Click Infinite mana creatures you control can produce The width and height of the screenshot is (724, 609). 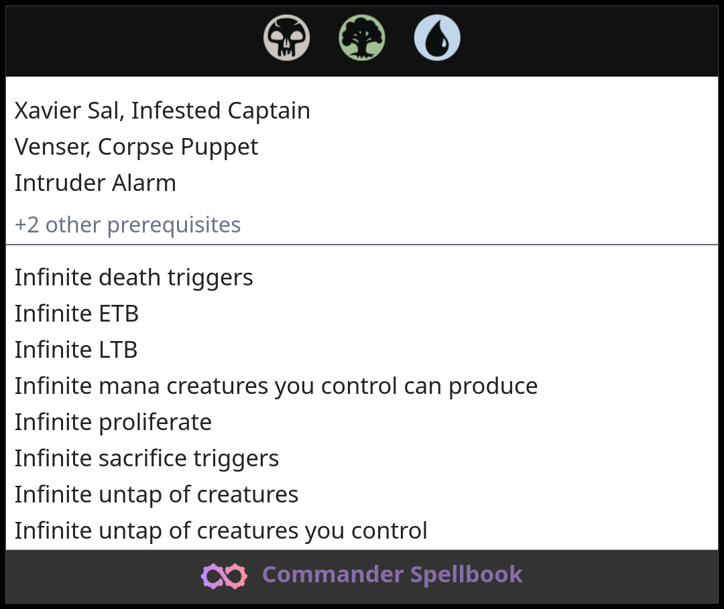pyautogui.click(x=276, y=386)
